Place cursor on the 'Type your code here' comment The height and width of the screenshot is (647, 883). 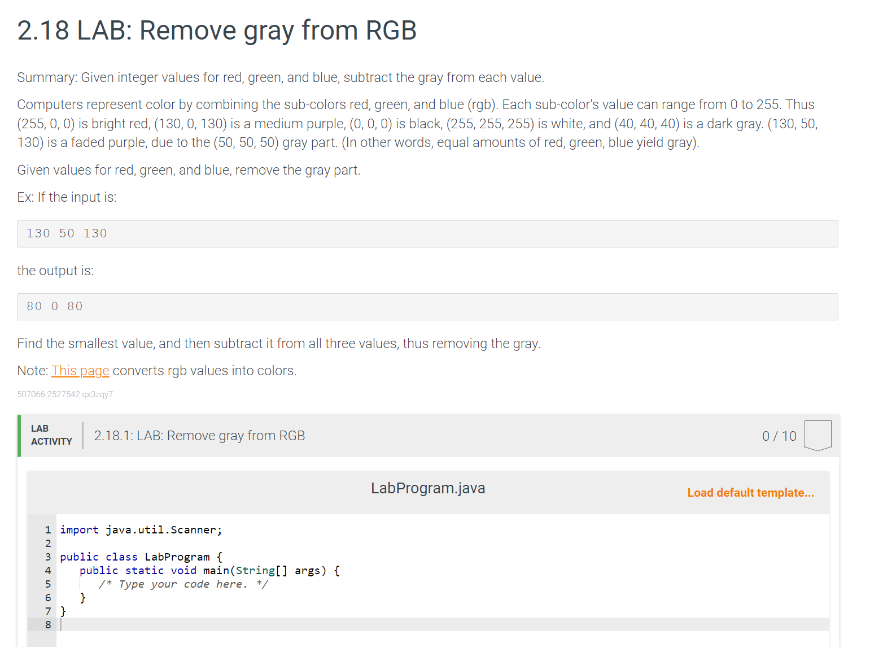click(182, 584)
